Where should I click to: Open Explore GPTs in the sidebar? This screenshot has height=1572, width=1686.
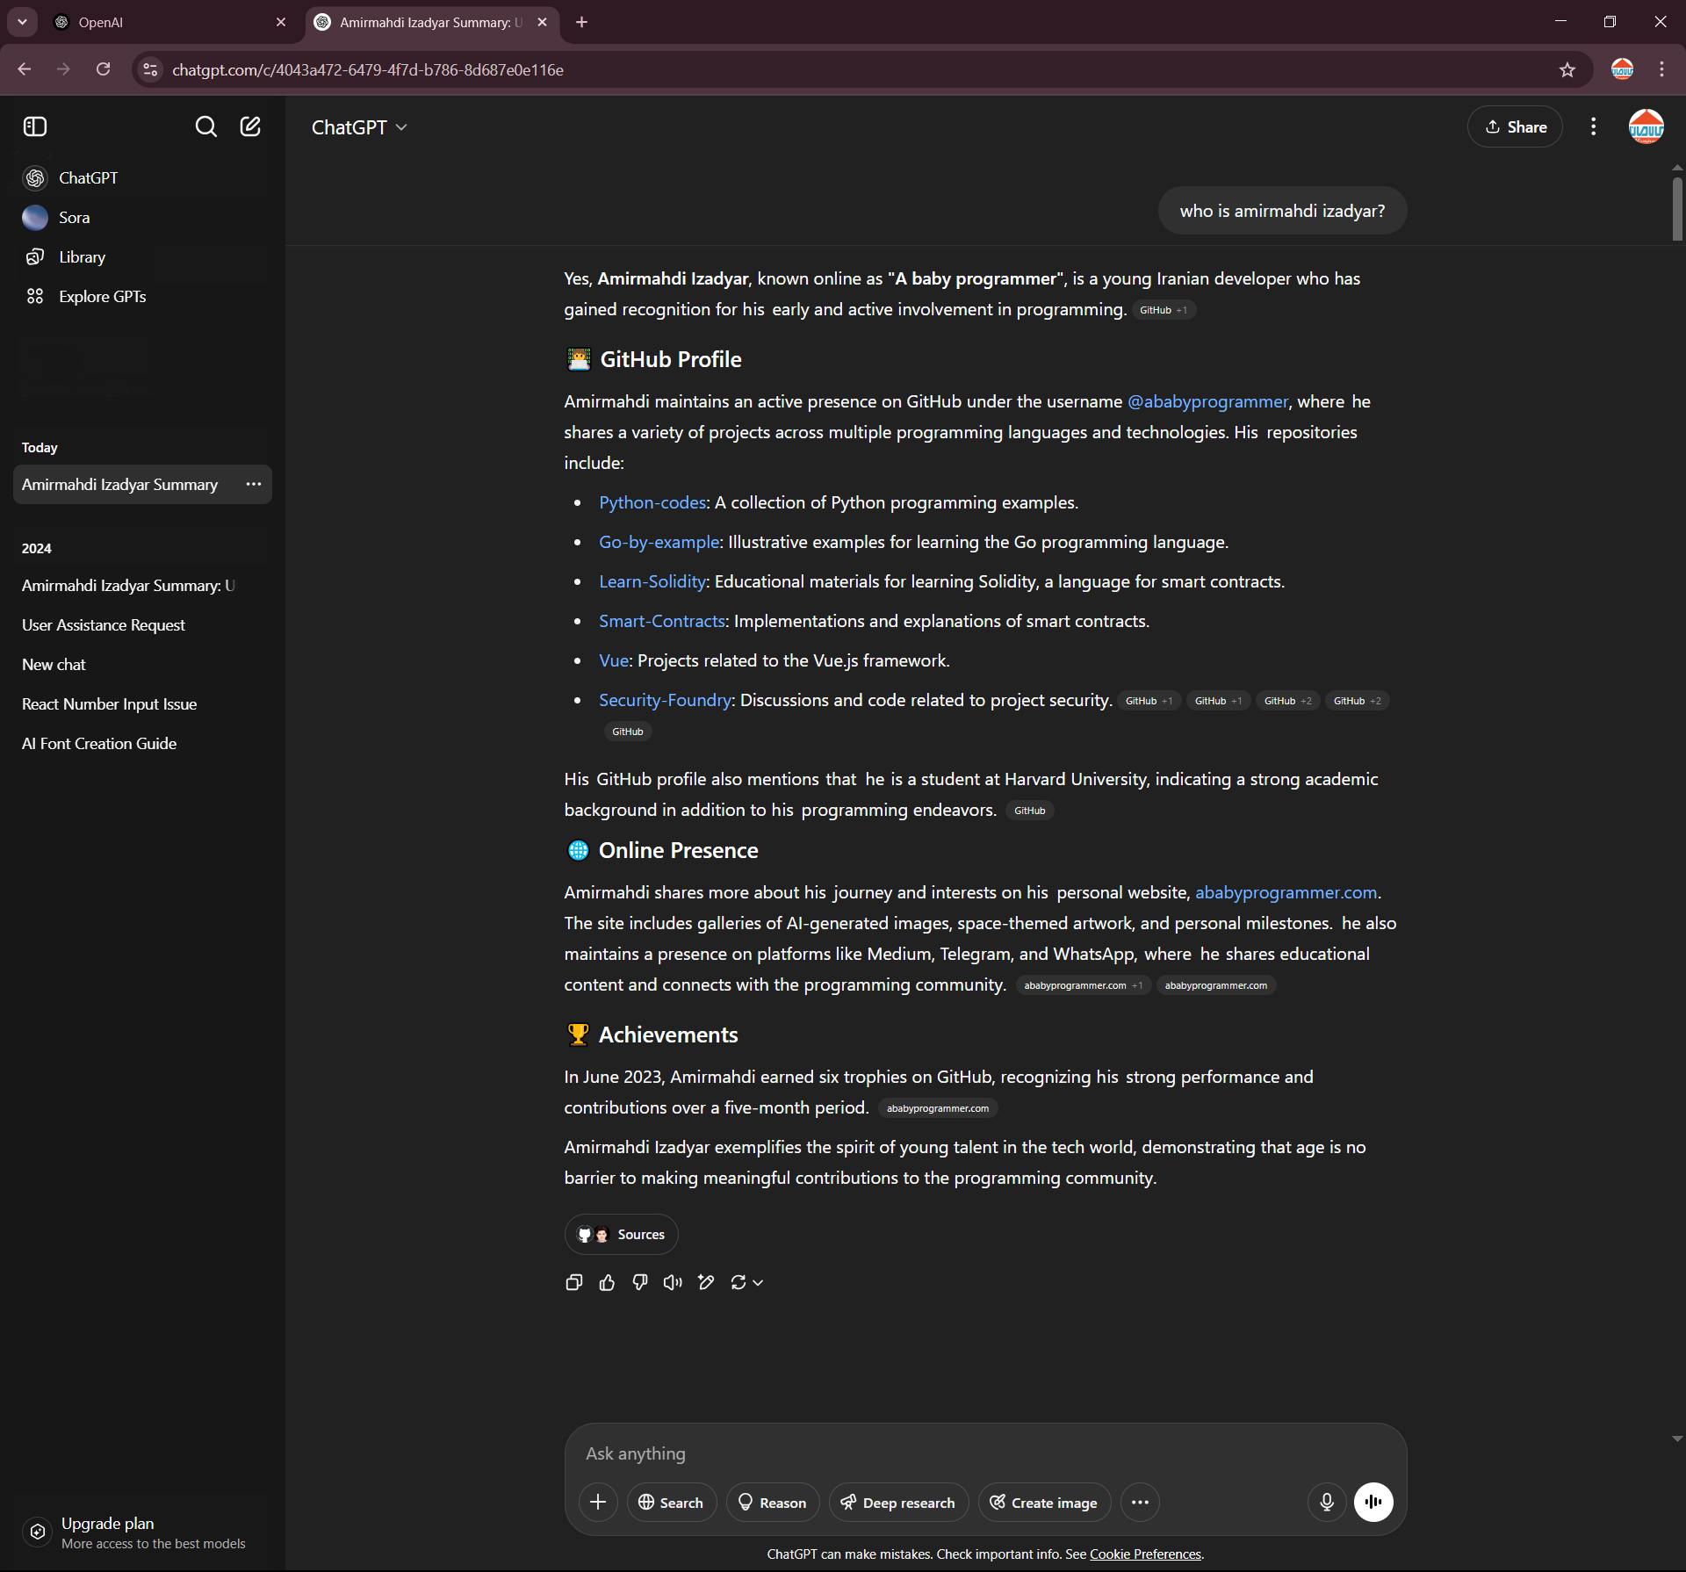pyautogui.click(x=142, y=296)
